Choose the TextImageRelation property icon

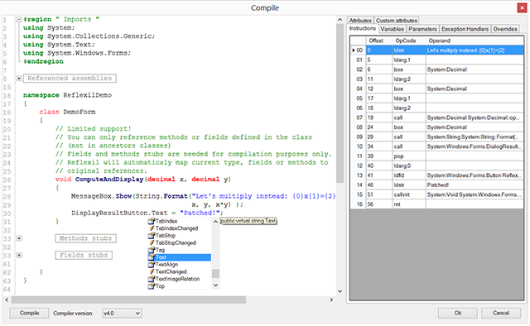(x=152, y=279)
